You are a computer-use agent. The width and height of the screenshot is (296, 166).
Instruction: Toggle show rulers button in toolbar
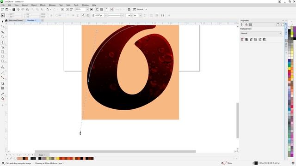(x=97, y=9)
